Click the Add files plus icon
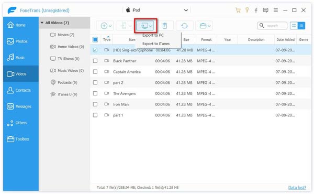 point(104,26)
